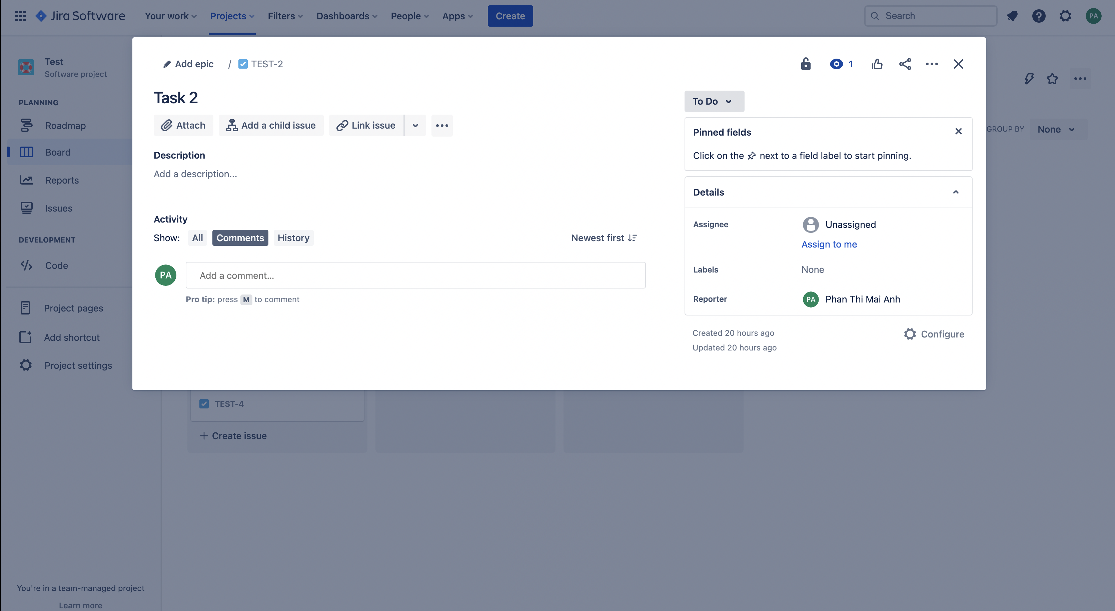This screenshot has width=1115, height=611.
Task: Vote for issue with thumbs up icon
Action: pos(877,64)
